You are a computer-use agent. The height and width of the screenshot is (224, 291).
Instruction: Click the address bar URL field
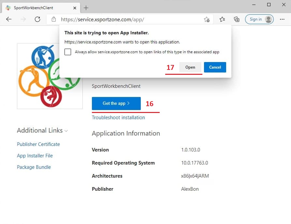pos(130,20)
